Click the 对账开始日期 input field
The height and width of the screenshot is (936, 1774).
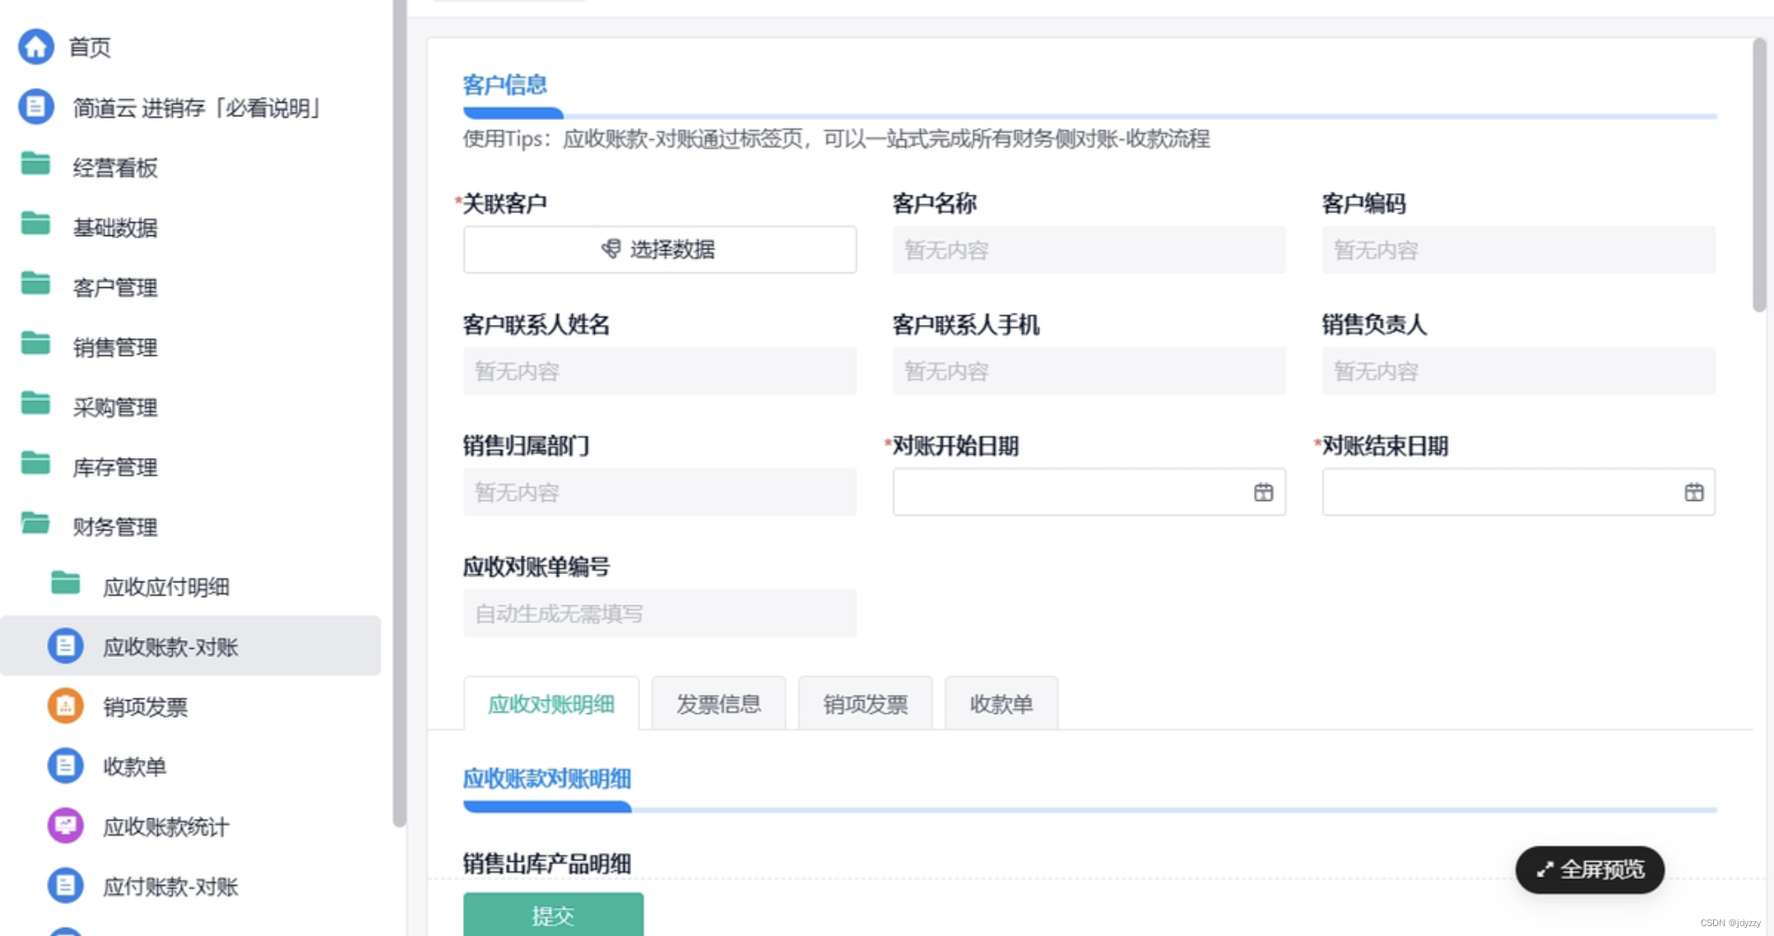pyautogui.click(x=1089, y=492)
